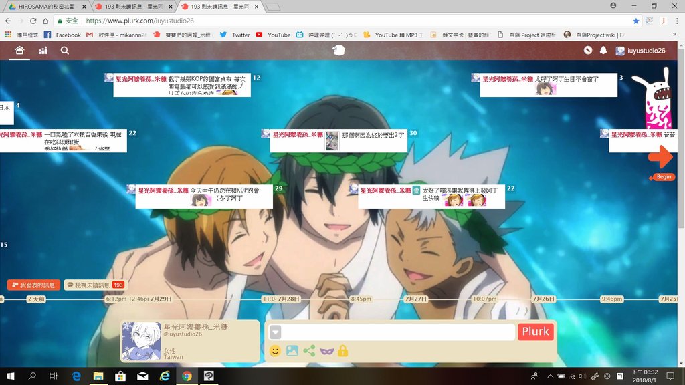Image resolution: width=685 pixels, height=385 pixels.
Task: Open profile name 星光阿嬤養孫_米糠 in card
Action: [x=196, y=326]
